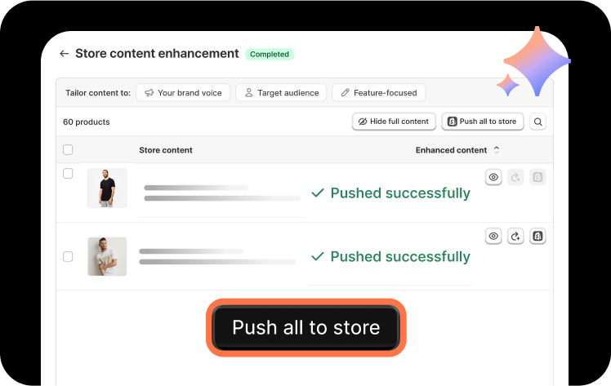Click the megaphone Your brand voice chip
This screenshot has height=386, width=611.
(183, 93)
